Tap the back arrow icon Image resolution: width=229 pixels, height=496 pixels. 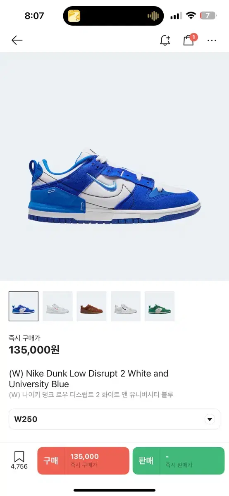[17, 40]
